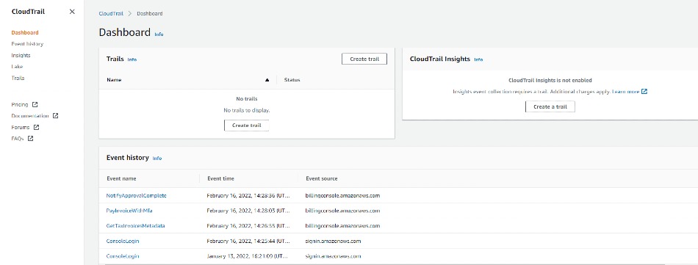Open the NotifyApprovalComplete event

click(136, 196)
